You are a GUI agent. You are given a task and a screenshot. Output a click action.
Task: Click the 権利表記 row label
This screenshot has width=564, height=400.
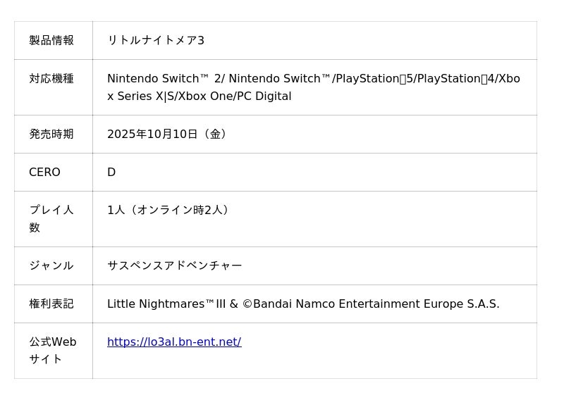point(51,304)
